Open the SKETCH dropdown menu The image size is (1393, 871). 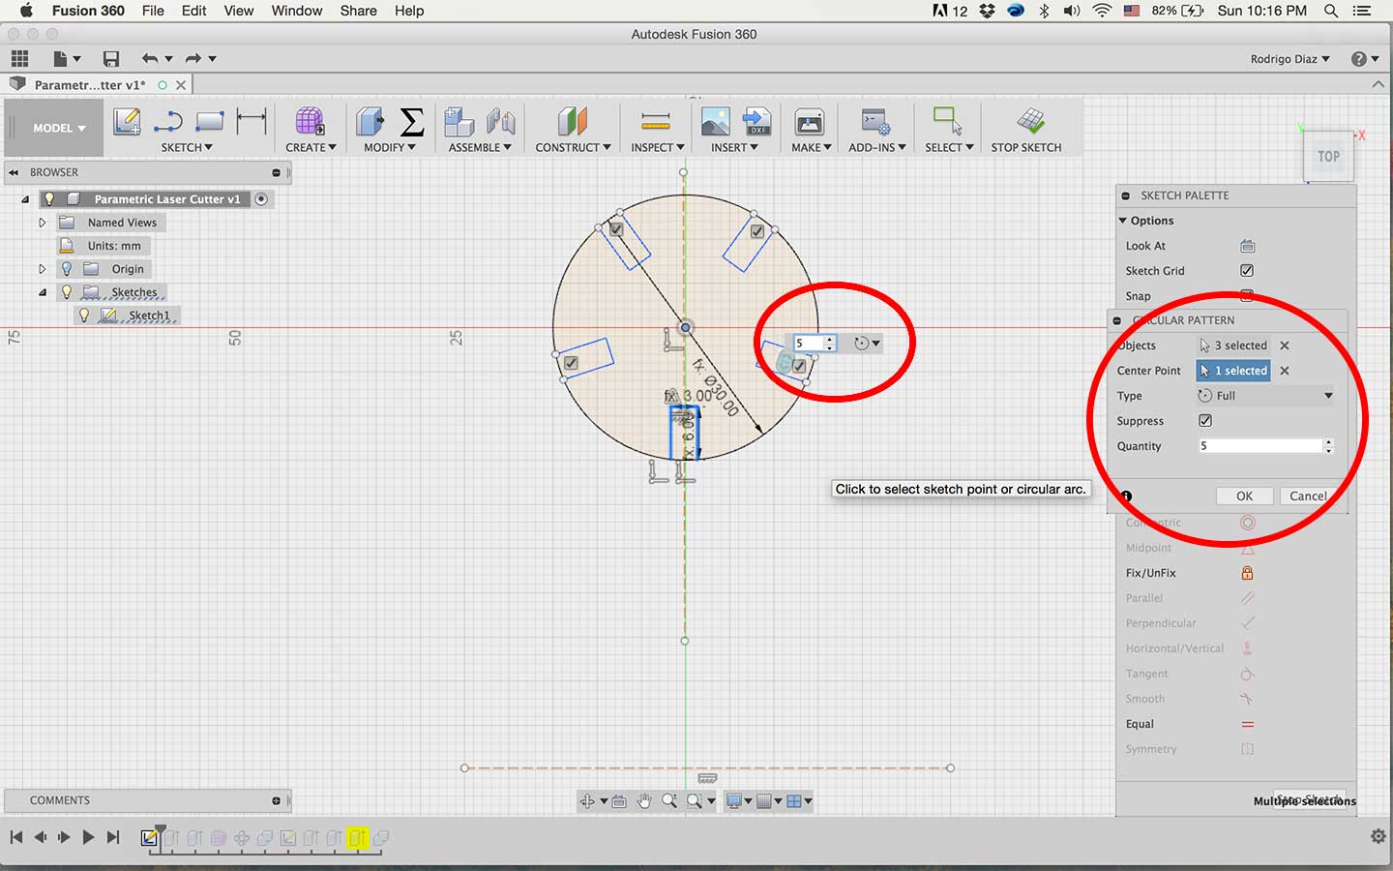click(187, 147)
